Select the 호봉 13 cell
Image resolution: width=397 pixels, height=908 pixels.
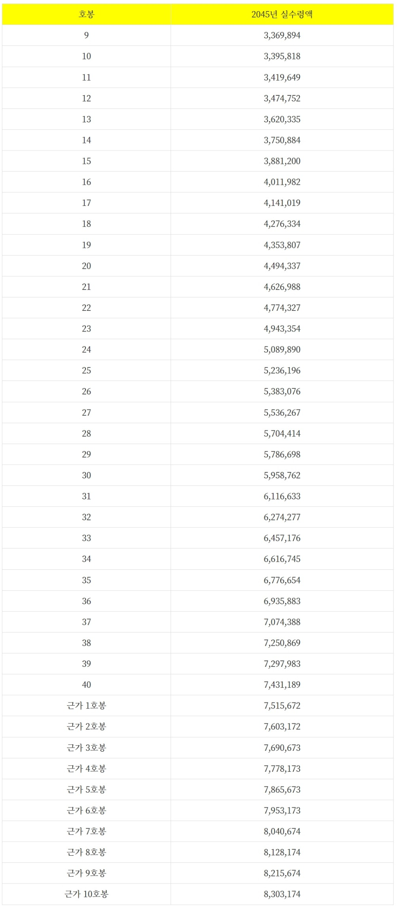coord(86,119)
